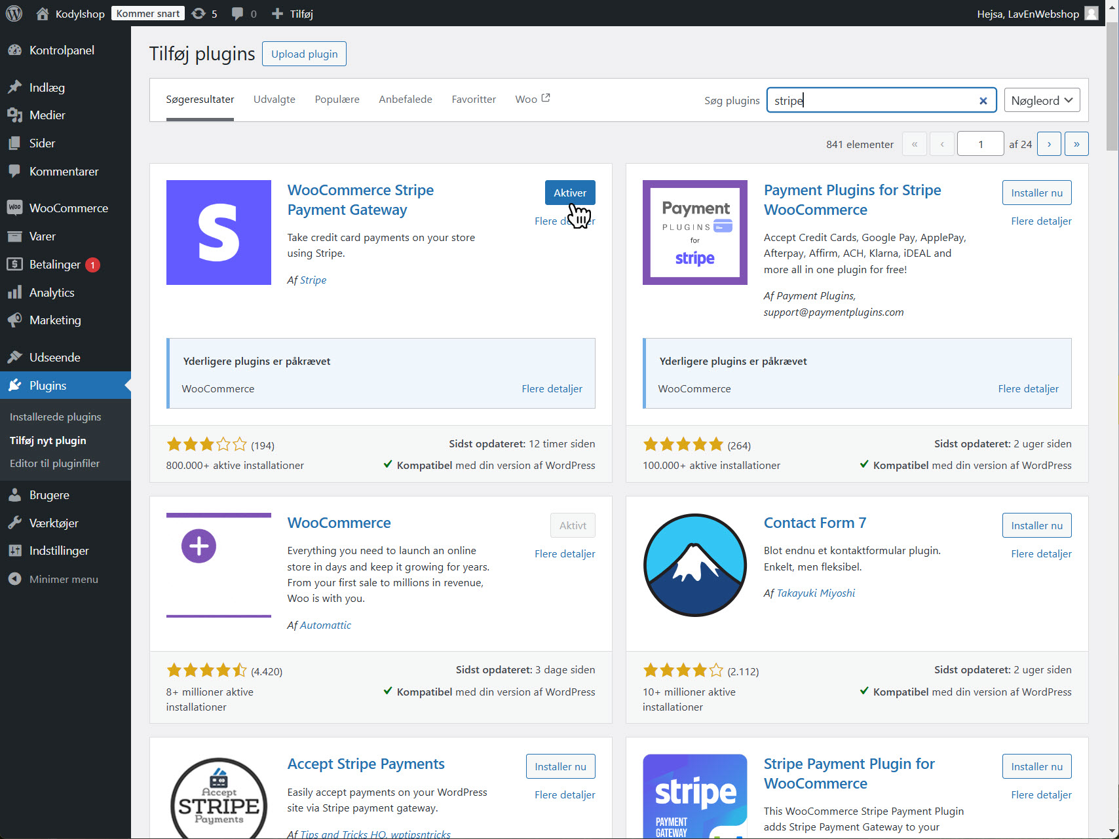Open the Marketing megaphone icon

pyautogui.click(x=14, y=320)
